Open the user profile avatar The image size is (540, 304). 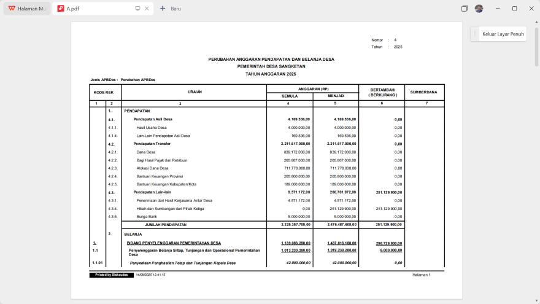479,9
